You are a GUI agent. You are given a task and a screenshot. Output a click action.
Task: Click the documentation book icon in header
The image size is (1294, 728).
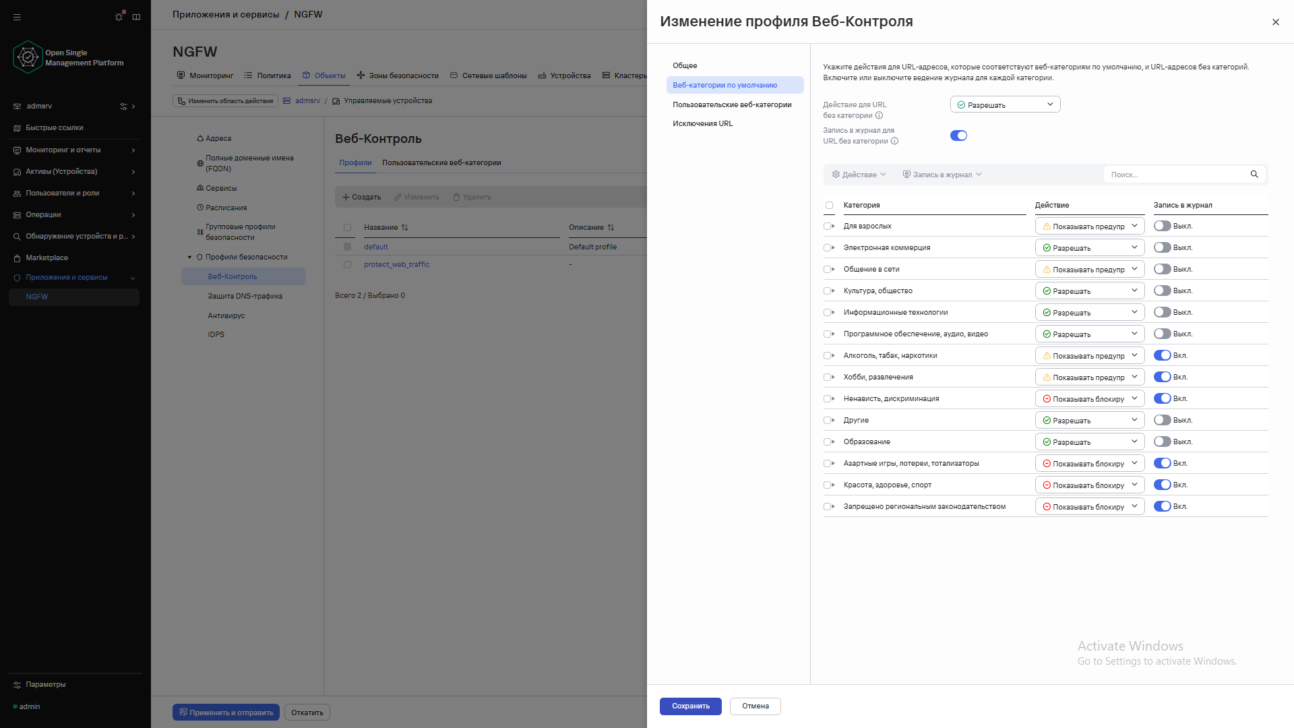click(x=137, y=17)
